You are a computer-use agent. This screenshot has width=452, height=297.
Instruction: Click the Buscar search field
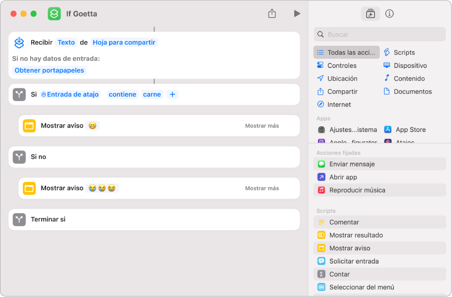pyautogui.click(x=384, y=34)
